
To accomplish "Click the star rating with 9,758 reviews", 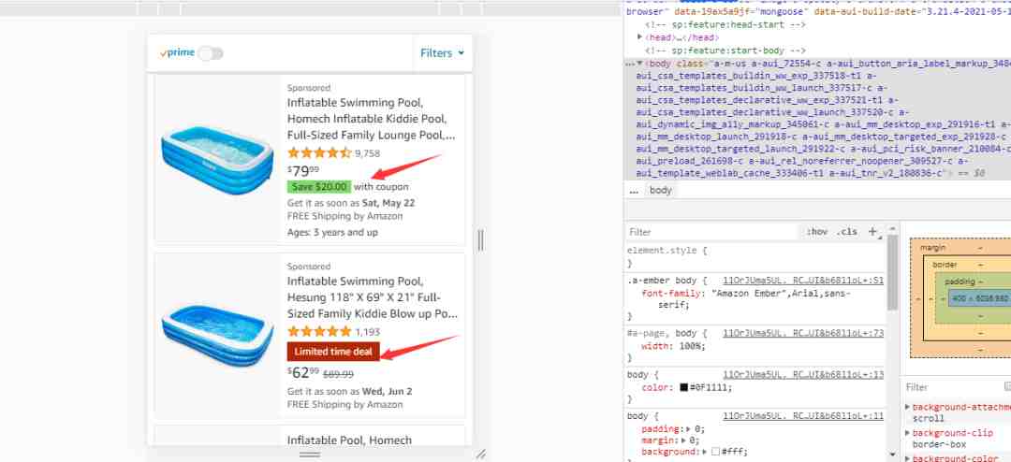I will coord(319,153).
